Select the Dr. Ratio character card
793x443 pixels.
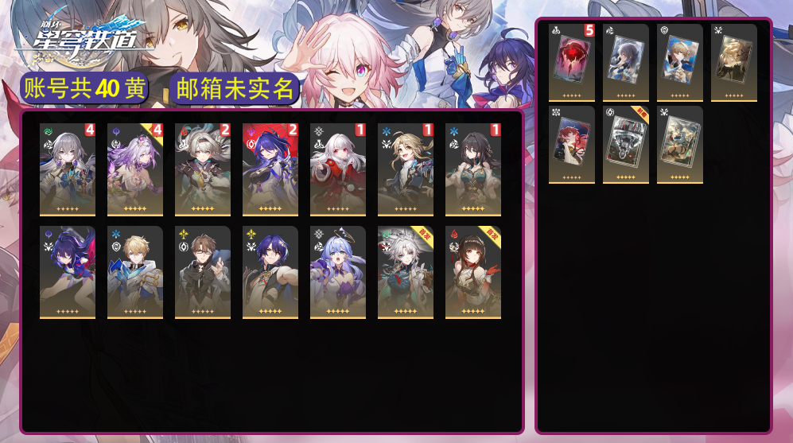coord(270,273)
